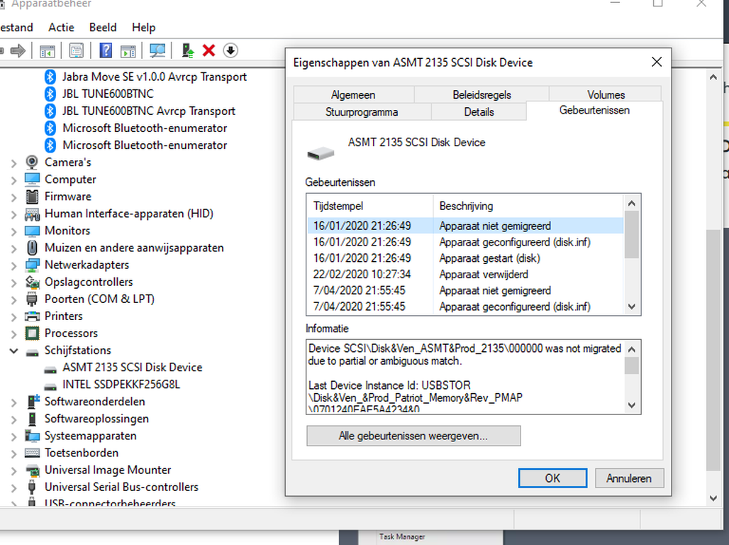
Task: Close the properties dialog with X
Action: (657, 62)
